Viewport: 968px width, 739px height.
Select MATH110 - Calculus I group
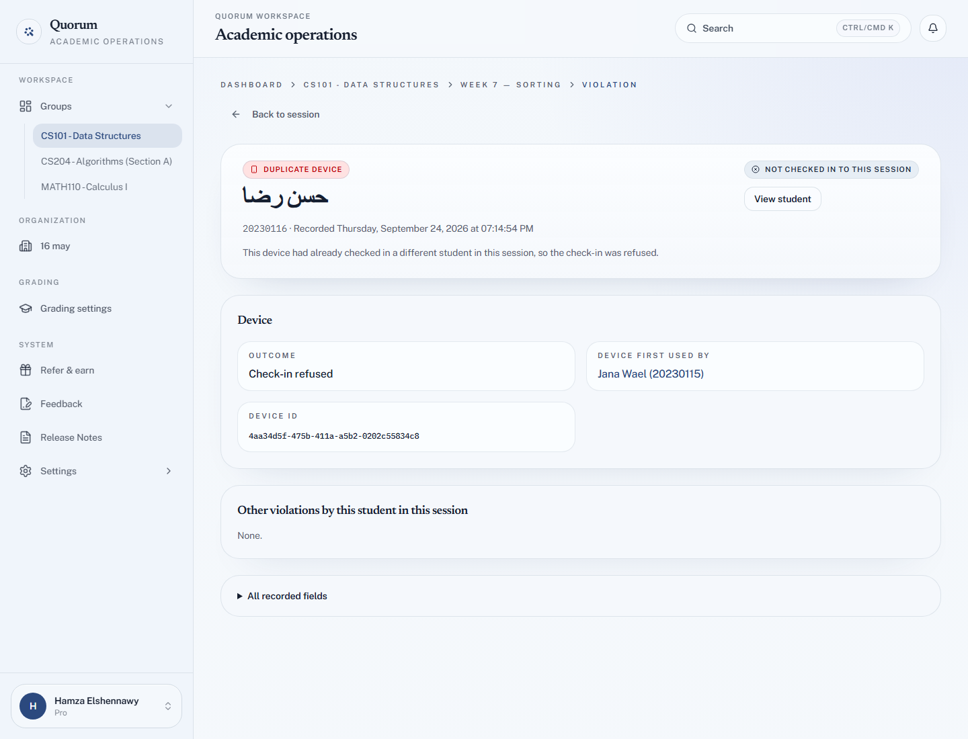click(x=108, y=187)
